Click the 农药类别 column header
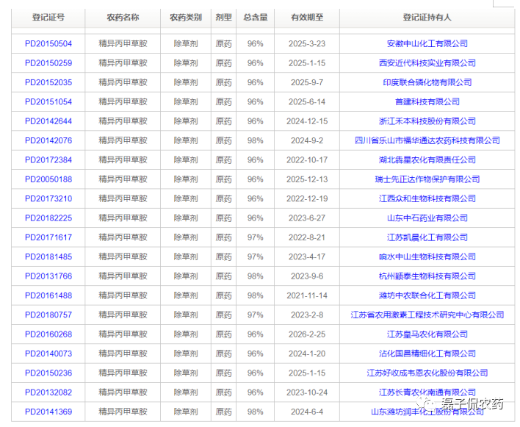This screenshot has width=520, height=427. (186, 18)
